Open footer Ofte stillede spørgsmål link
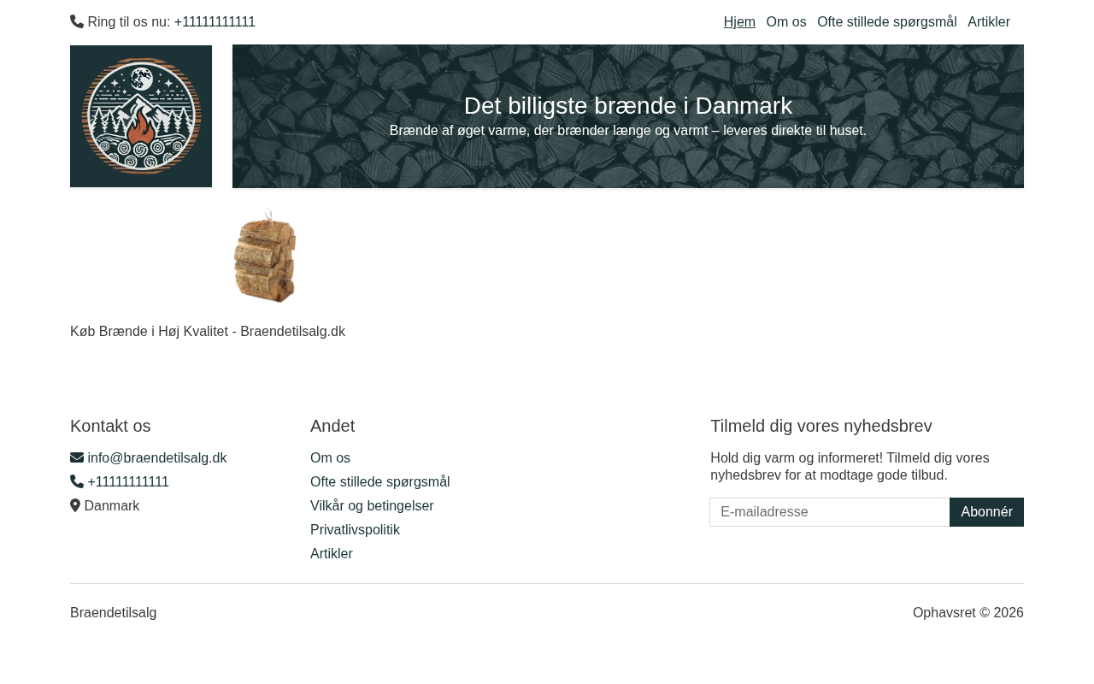The width and height of the screenshot is (1094, 684). point(379,481)
